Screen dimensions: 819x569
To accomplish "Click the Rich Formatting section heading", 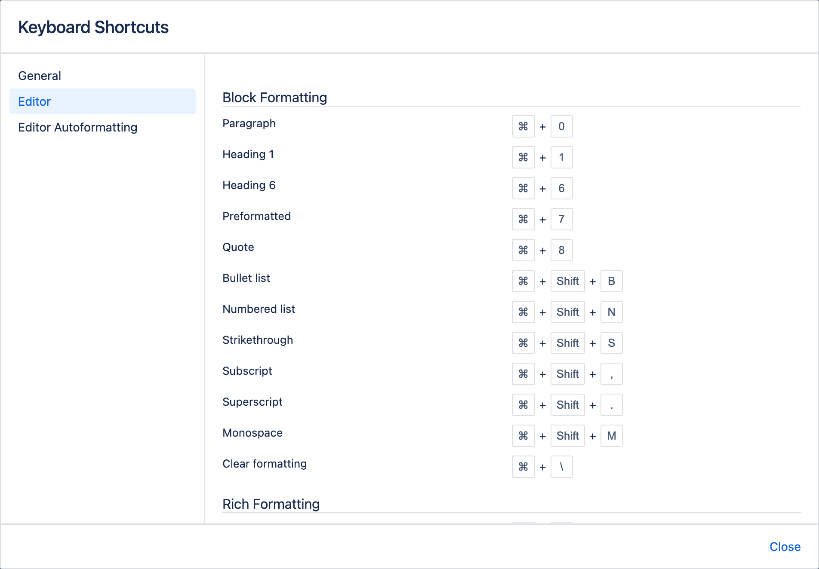I will click(x=271, y=504).
